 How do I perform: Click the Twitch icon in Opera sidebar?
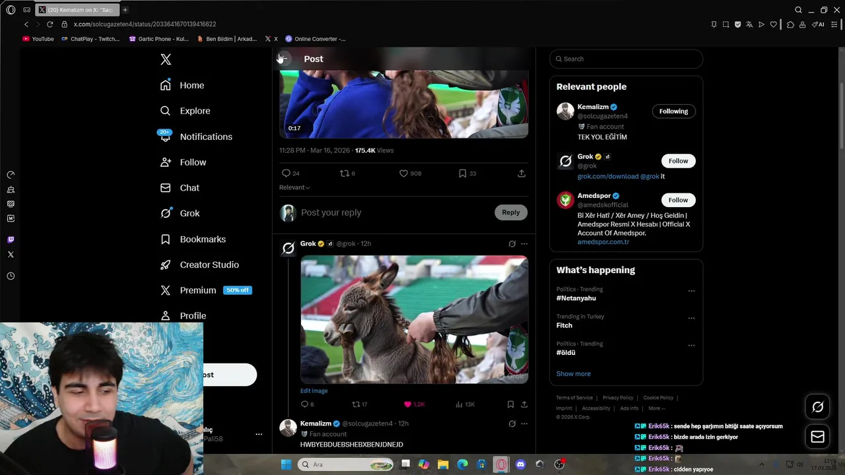pos(11,239)
